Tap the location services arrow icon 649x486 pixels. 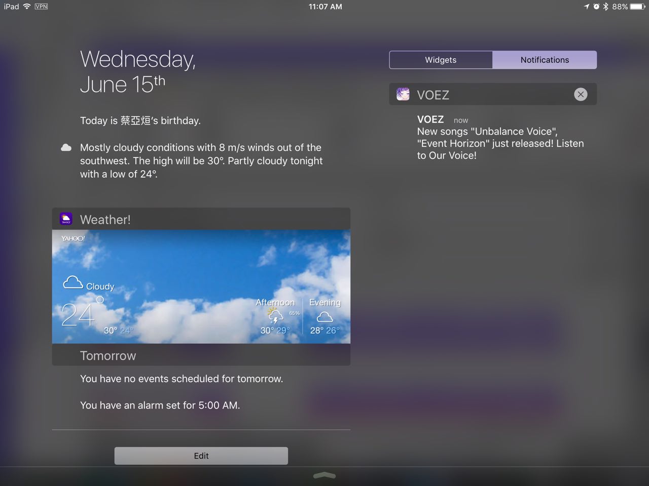point(587,7)
